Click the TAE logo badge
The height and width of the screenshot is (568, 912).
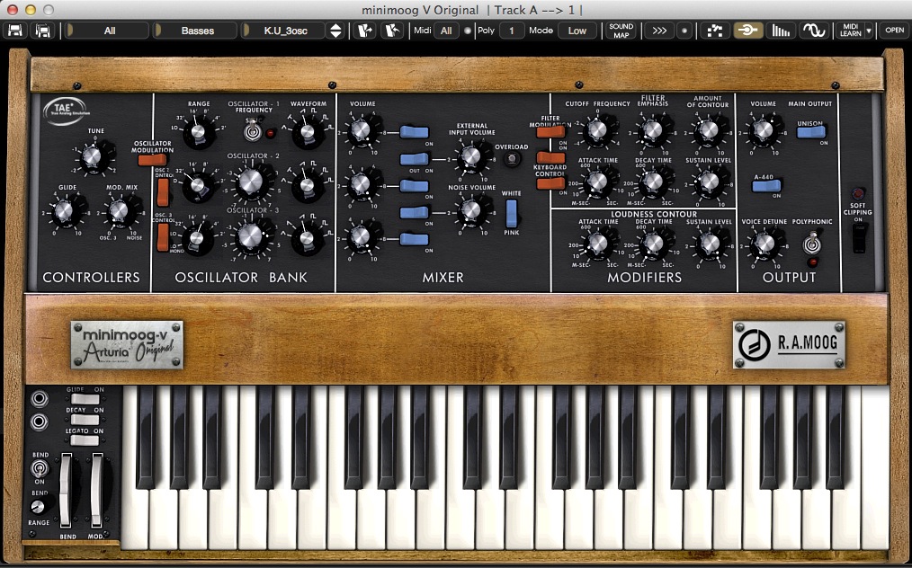point(67,111)
